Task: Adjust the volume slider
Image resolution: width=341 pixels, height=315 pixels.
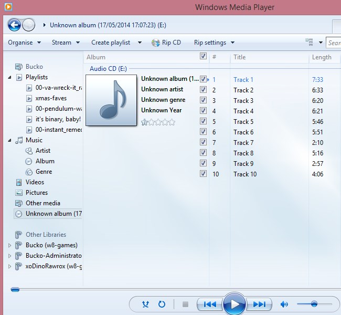Action: coord(314,304)
